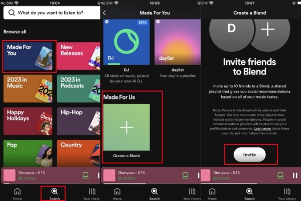Tap Your Library tab on the Browse all screen
Image resolution: width=301 pixels, height=201 pixels.
point(92,194)
